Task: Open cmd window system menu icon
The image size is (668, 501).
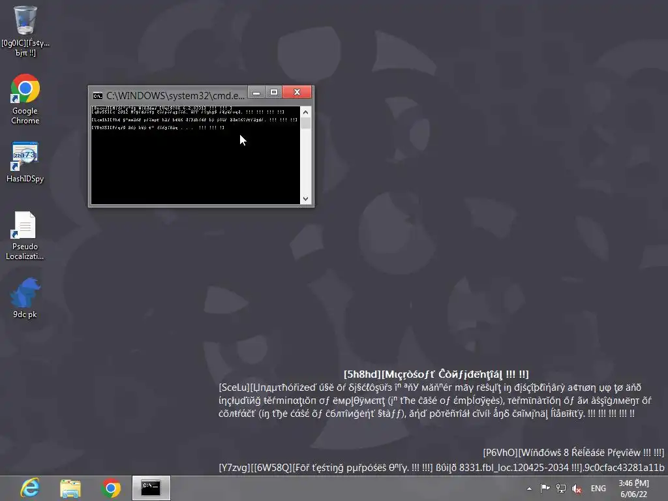Action: point(98,95)
